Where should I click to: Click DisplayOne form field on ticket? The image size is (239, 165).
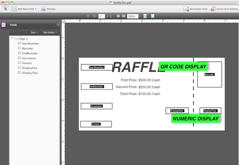(x=177, y=111)
